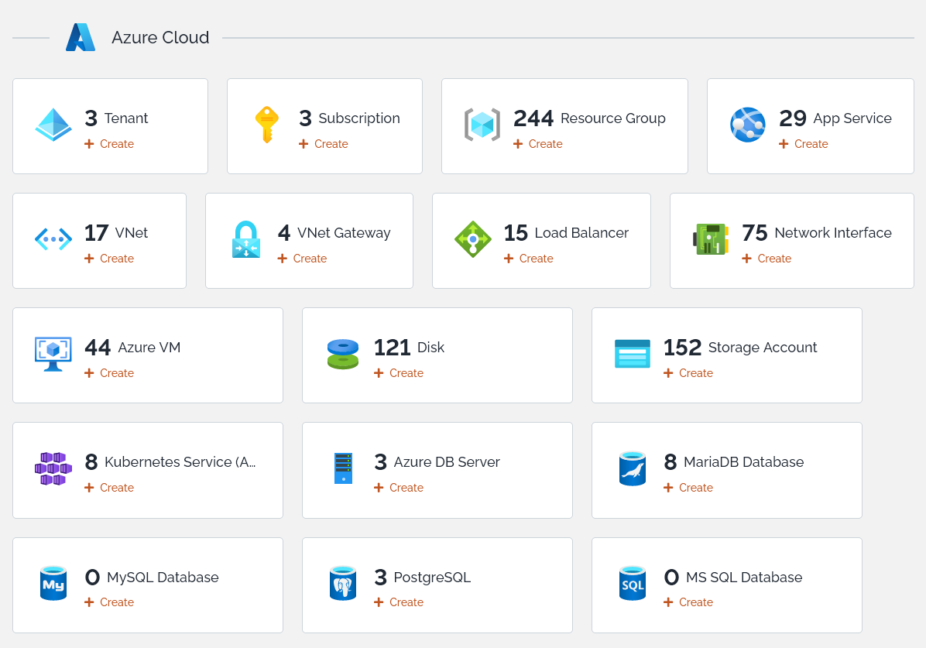Click the MariaDB Database seal icon

[x=633, y=468]
